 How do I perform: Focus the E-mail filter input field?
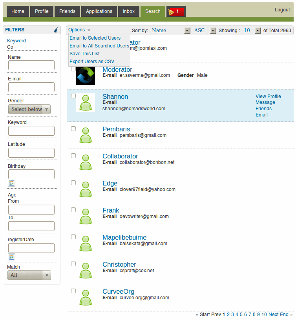tap(31, 87)
